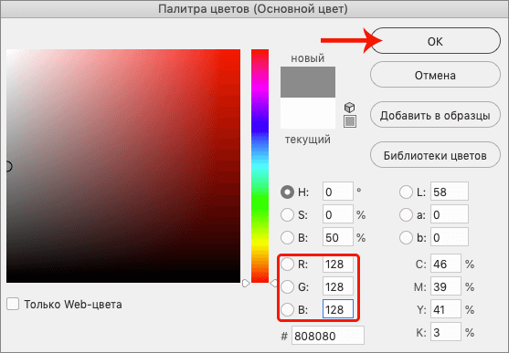Enable the Только Web-цвета checkbox
509x353 pixels.
13,304
